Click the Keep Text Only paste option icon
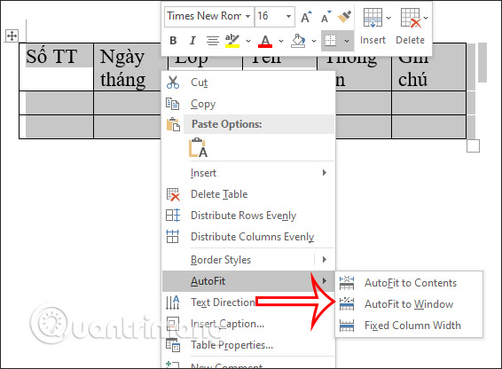The image size is (502, 369). tap(198, 147)
